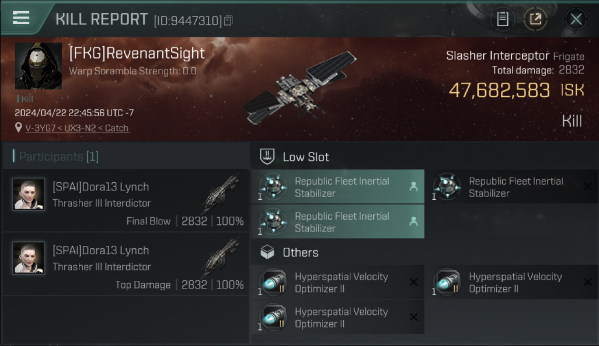
Task: Select the Final Blow participant portrait
Action: (29, 194)
